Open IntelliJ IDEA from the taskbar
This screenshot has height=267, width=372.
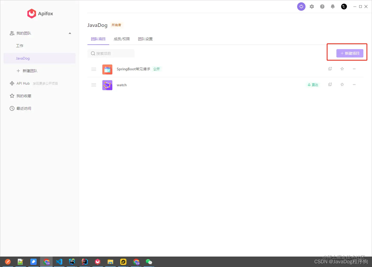(85, 262)
